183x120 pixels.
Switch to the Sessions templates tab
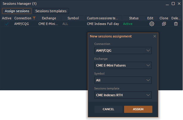tap(51, 11)
